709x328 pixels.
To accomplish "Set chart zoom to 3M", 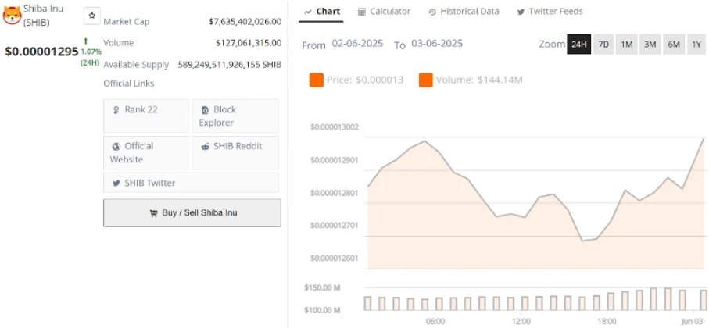I will [x=650, y=45].
